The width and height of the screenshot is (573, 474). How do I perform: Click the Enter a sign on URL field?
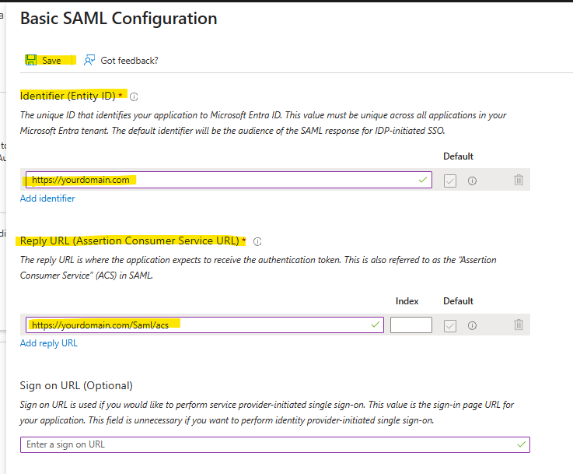tap(274, 444)
